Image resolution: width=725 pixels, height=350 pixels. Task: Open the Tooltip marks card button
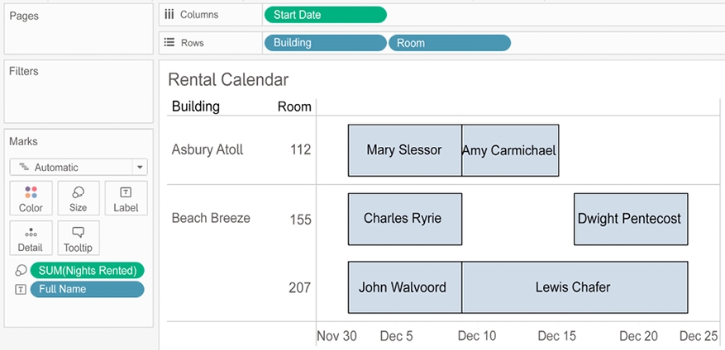(79, 238)
